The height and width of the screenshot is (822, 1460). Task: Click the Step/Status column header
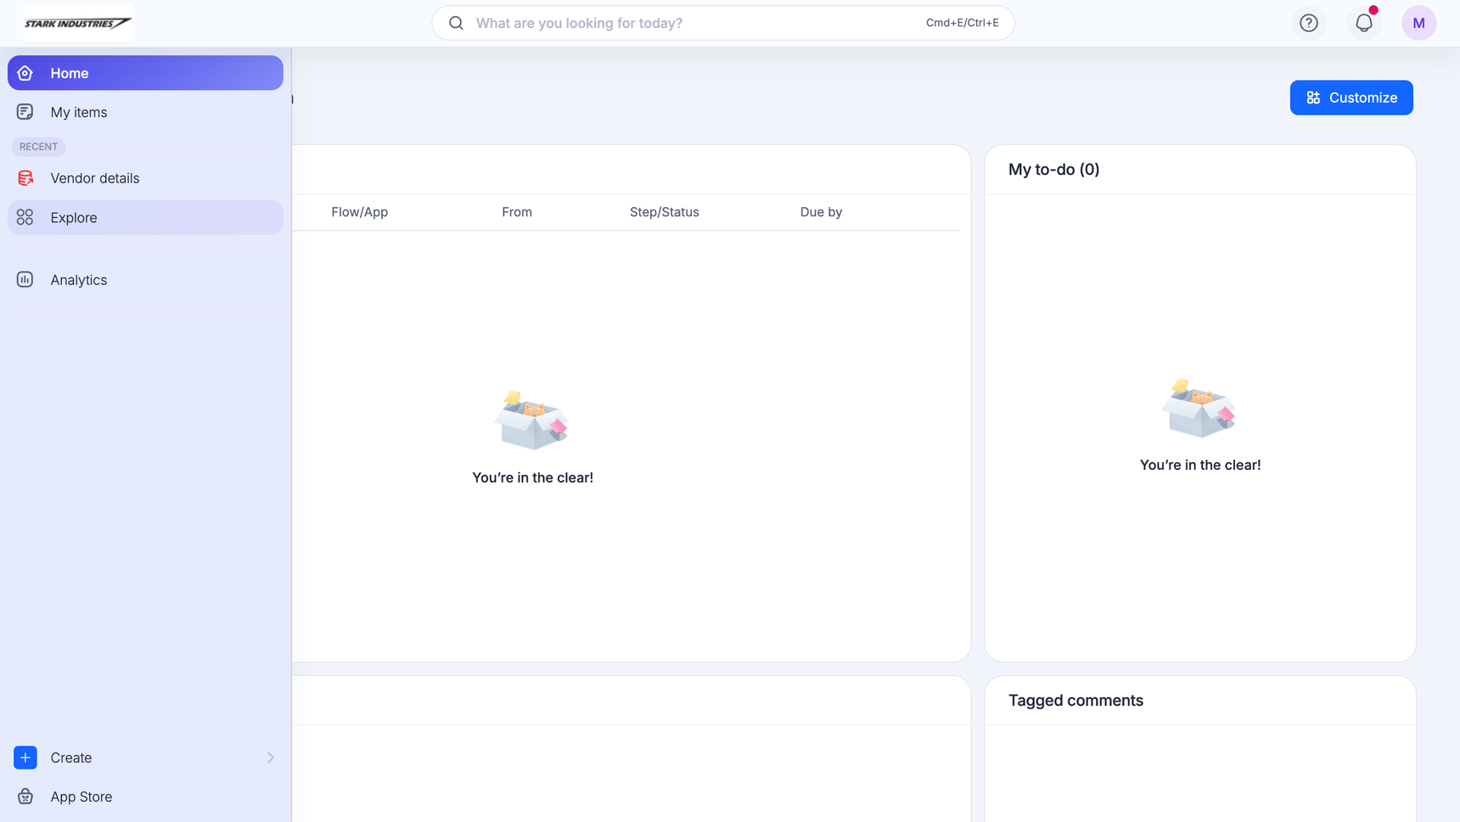(665, 212)
